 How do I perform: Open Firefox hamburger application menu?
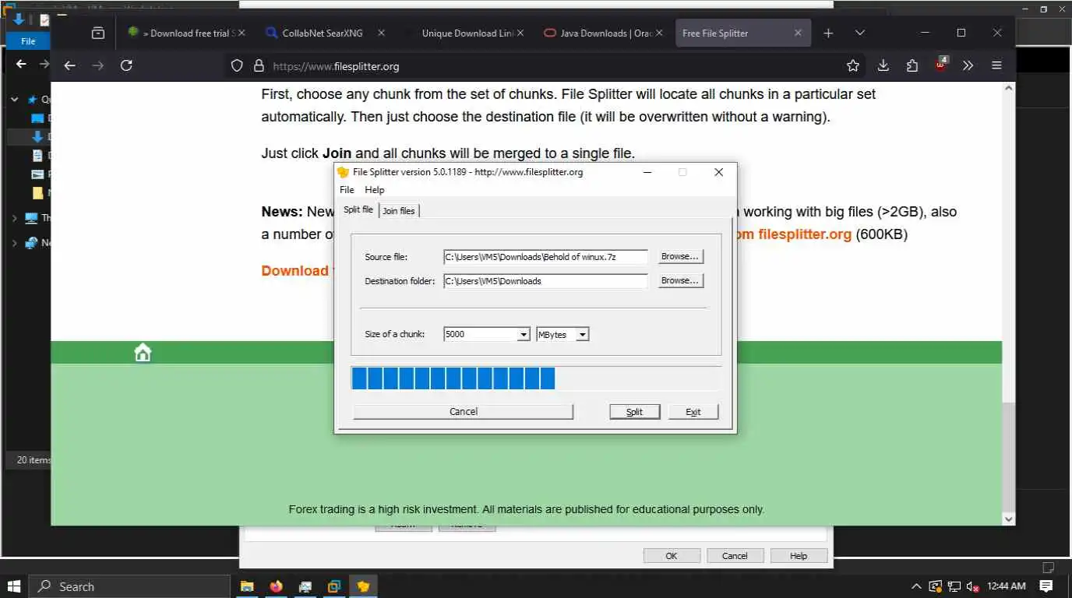coord(996,66)
